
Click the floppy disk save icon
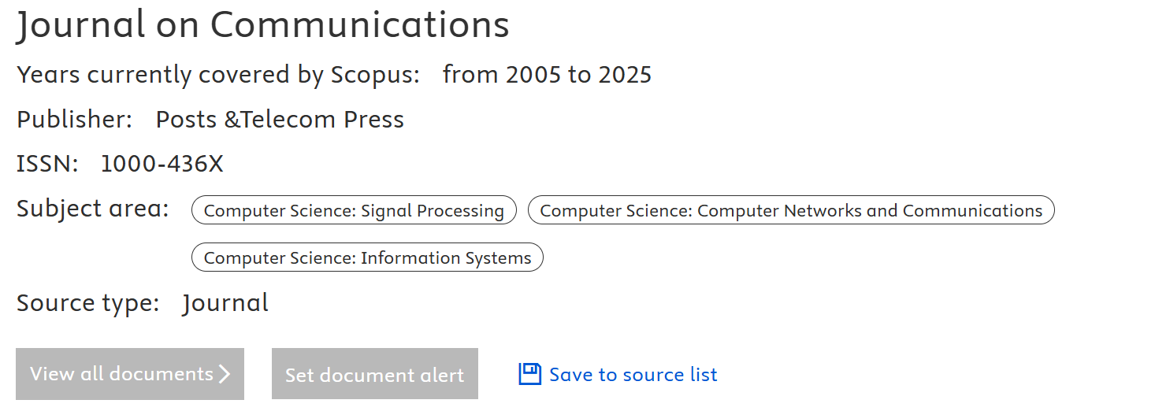tap(529, 374)
